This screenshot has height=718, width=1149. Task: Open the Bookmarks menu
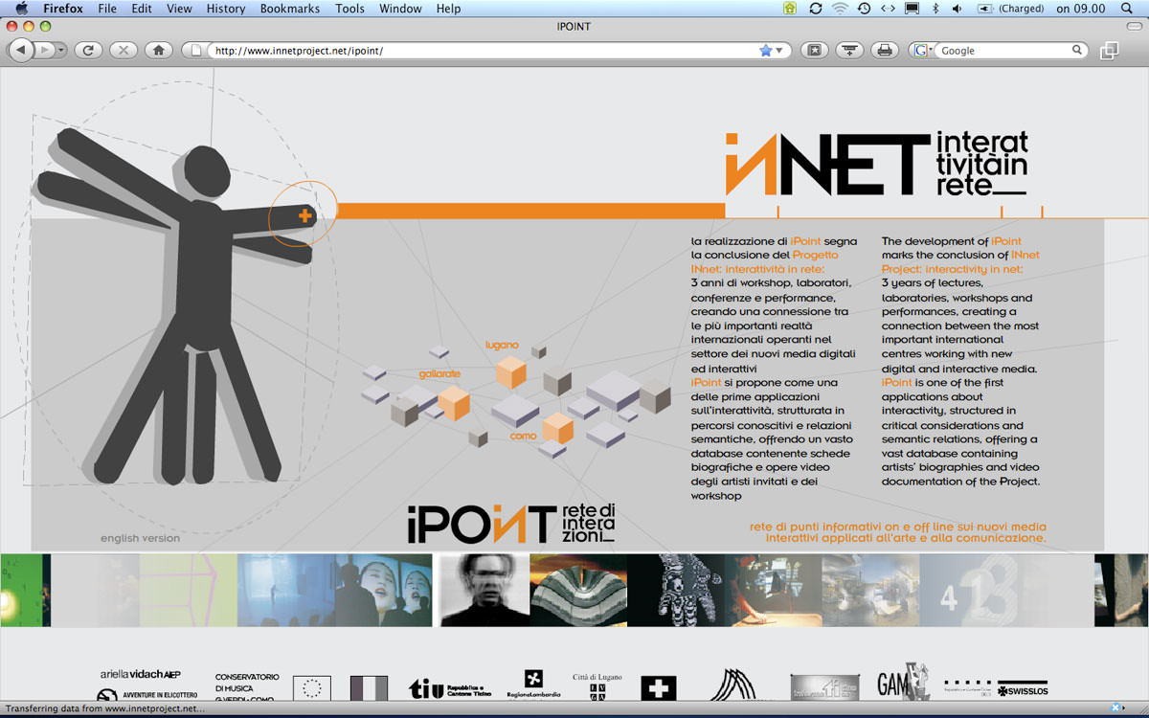point(289,9)
